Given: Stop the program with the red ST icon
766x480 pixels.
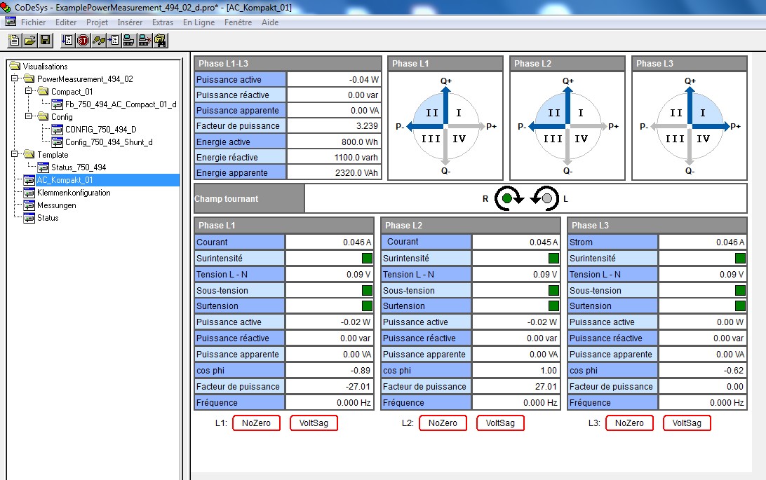Looking at the screenshot, I should pyautogui.click(x=83, y=40).
